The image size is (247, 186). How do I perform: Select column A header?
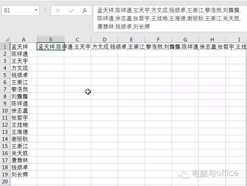pos(24,39)
